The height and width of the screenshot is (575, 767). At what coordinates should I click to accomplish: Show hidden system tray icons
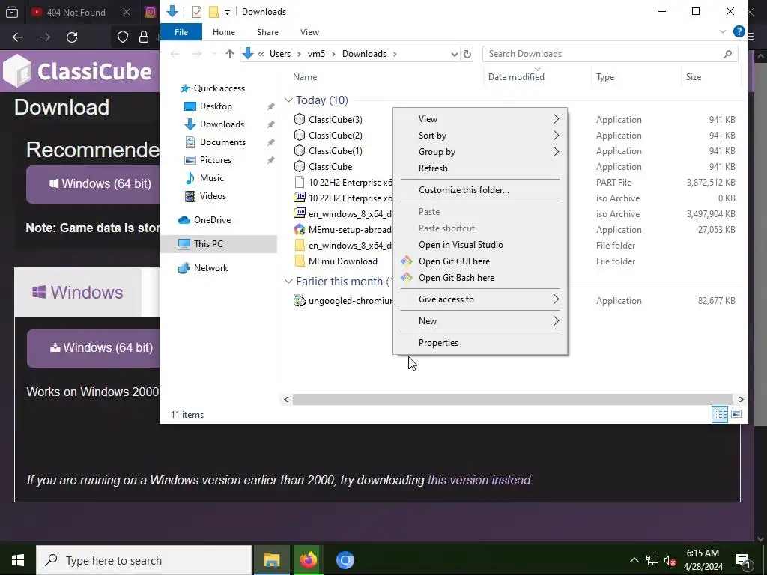coord(634,560)
